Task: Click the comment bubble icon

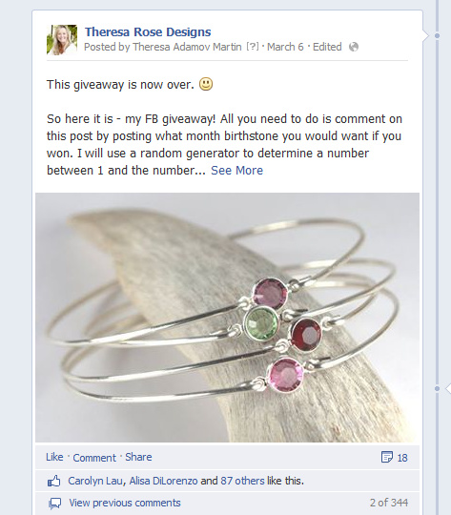Action: (x=55, y=504)
